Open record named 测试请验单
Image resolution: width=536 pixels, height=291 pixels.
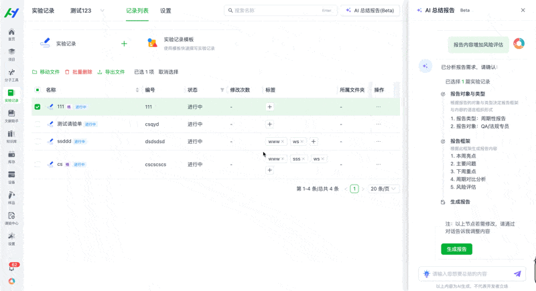(x=70, y=124)
